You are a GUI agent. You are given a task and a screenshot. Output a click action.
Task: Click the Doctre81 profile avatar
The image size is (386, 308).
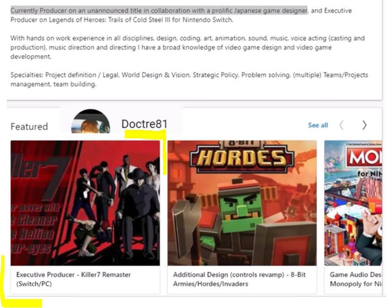[91, 121]
